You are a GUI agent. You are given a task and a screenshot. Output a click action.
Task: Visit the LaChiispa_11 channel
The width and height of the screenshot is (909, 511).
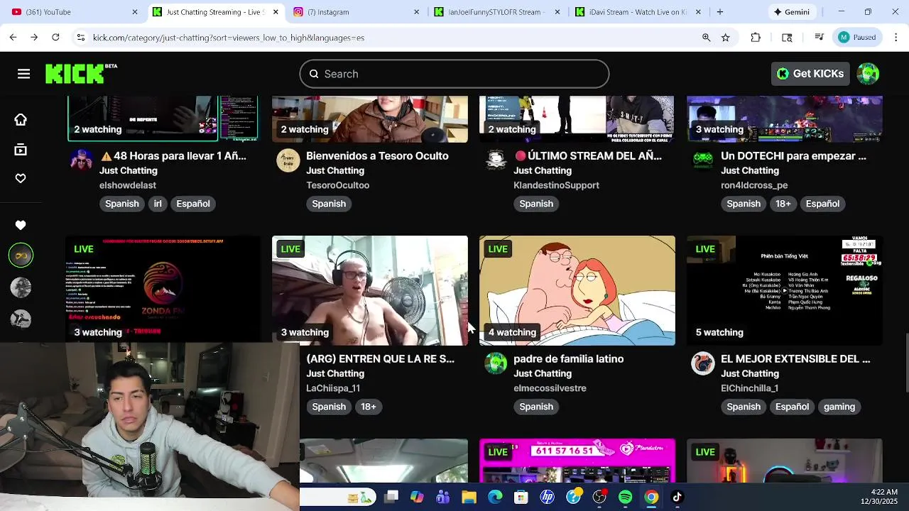(333, 388)
